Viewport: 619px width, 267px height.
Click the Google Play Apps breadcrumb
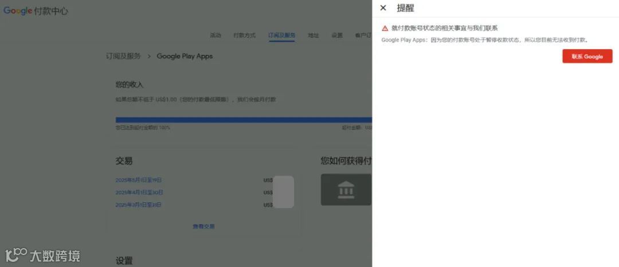[x=185, y=56]
